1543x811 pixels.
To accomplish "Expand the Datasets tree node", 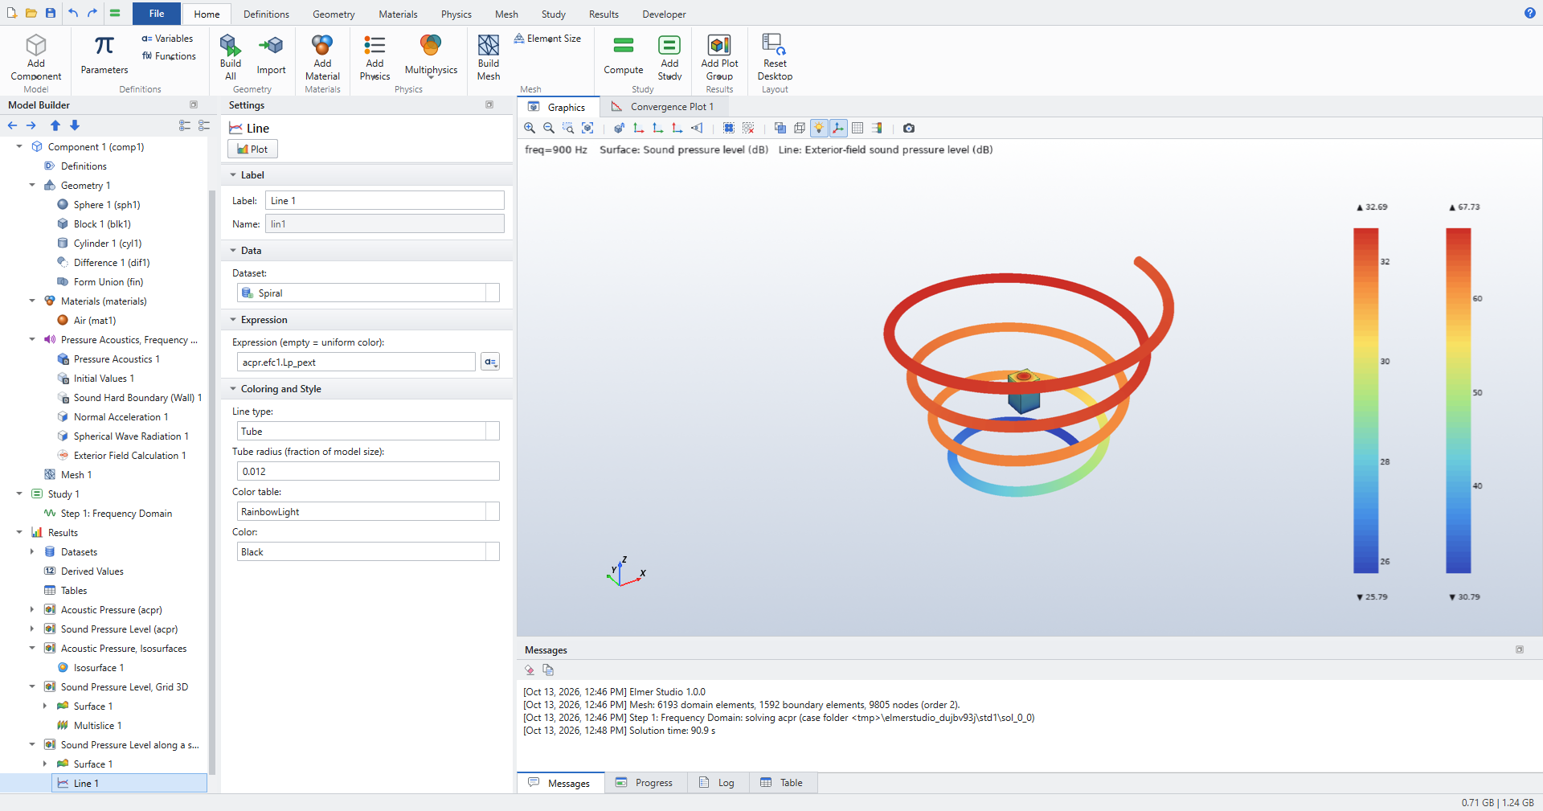I will [x=32, y=552].
